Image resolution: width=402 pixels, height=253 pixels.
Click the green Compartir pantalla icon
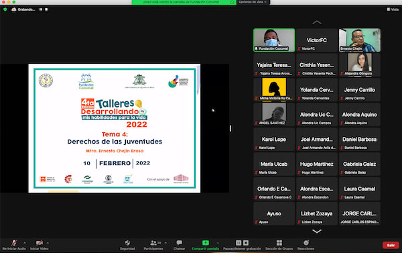[x=206, y=243]
